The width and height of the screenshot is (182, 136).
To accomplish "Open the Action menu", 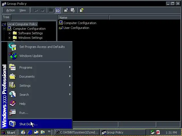I will (11, 10).
